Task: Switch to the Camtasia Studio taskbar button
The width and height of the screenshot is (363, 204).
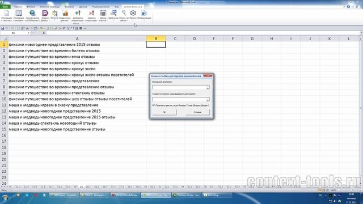Action: tap(187, 195)
